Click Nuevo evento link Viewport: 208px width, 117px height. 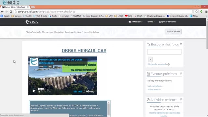155,89
